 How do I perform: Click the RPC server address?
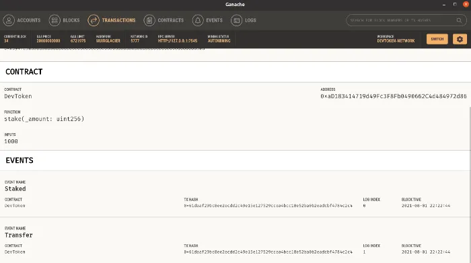point(178,41)
